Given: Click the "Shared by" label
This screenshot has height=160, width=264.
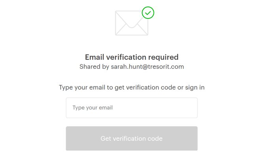Looking at the screenshot, I should (x=94, y=67).
